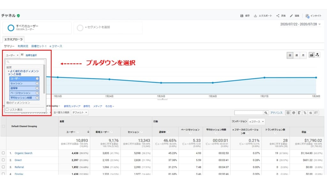Open the Referral channel link
The width and height of the screenshot is (327, 184).
[19, 167]
